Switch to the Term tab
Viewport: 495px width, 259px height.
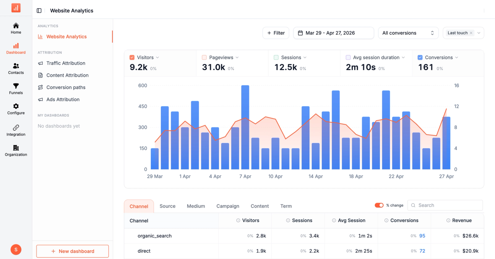(286, 206)
